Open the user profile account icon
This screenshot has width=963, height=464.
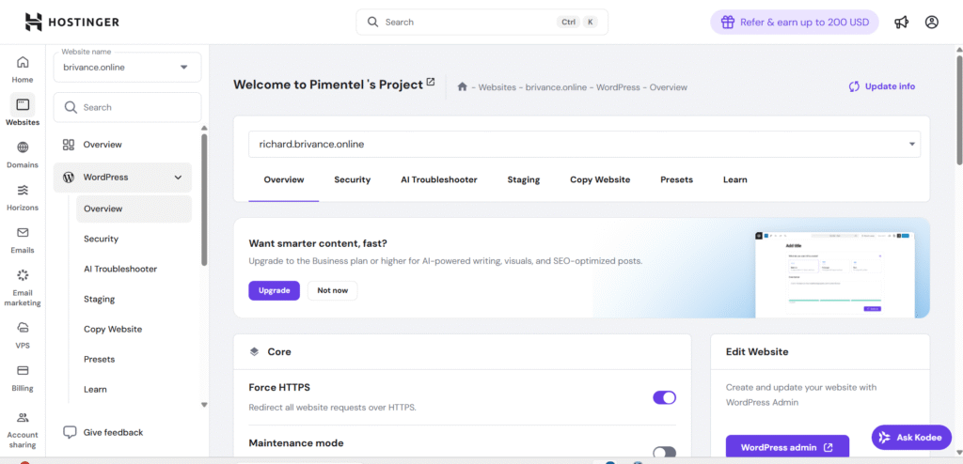[932, 22]
